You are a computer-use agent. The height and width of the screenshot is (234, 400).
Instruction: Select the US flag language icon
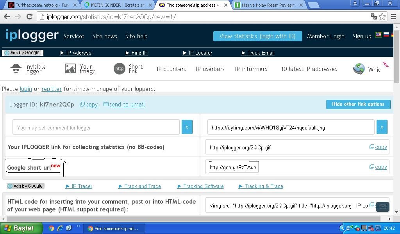pos(378,35)
